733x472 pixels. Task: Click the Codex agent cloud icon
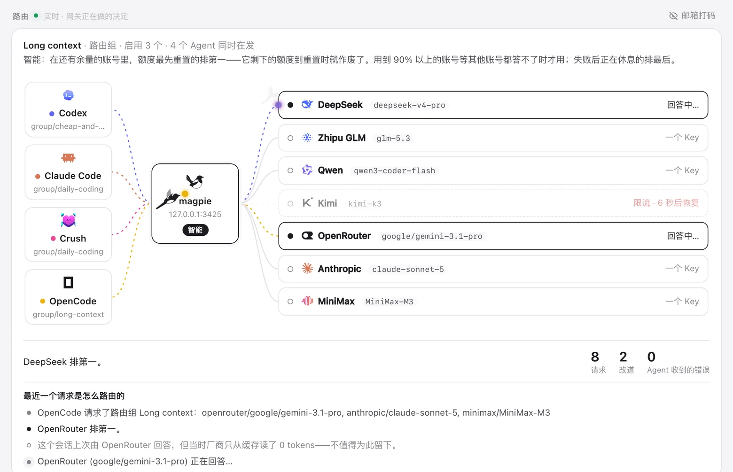tap(68, 95)
